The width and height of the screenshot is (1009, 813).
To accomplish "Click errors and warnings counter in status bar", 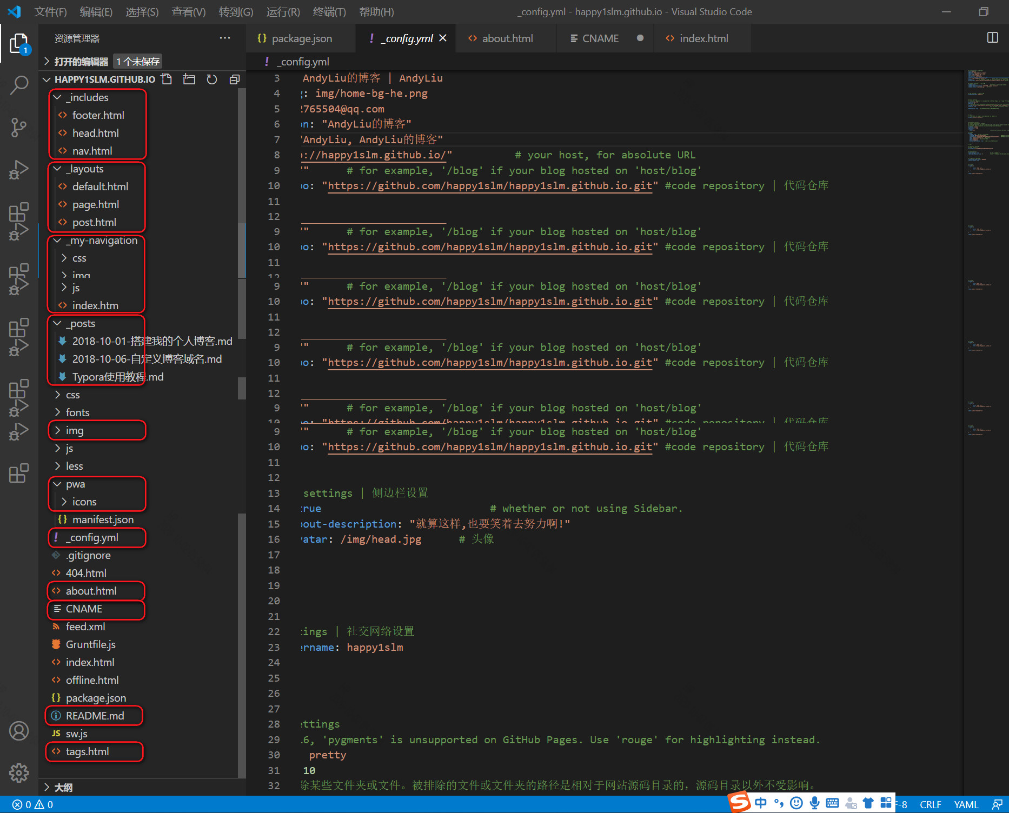I will (x=32, y=804).
